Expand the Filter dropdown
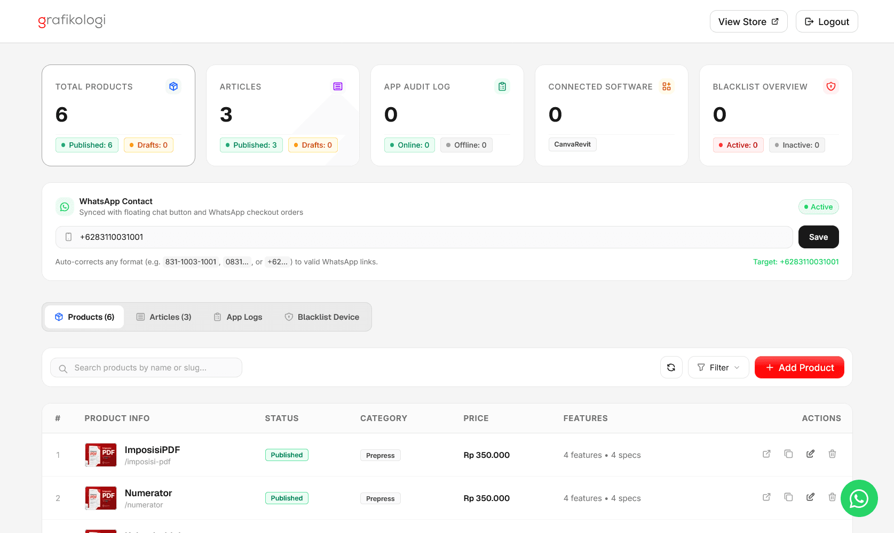 pyautogui.click(x=718, y=367)
